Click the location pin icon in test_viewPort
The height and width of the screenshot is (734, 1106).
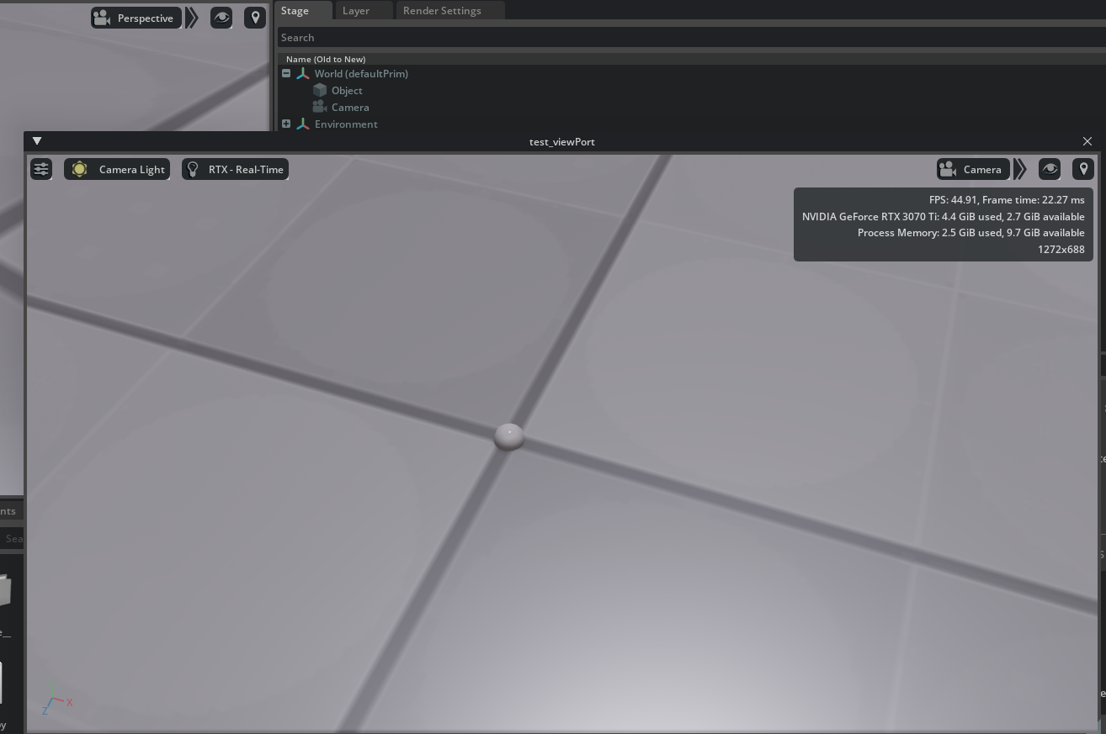coord(1083,169)
